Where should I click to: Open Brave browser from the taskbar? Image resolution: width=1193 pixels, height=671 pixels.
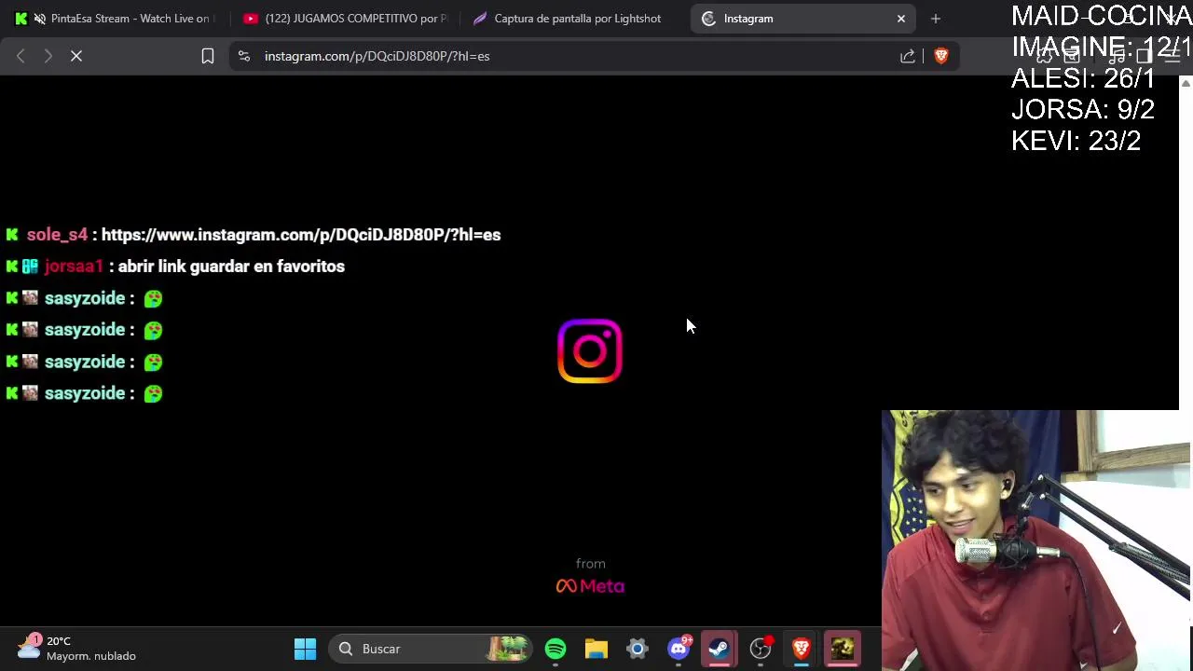tap(802, 649)
